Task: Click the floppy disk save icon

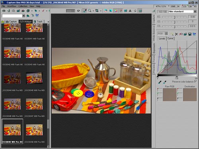Action: pyautogui.click(x=190, y=34)
